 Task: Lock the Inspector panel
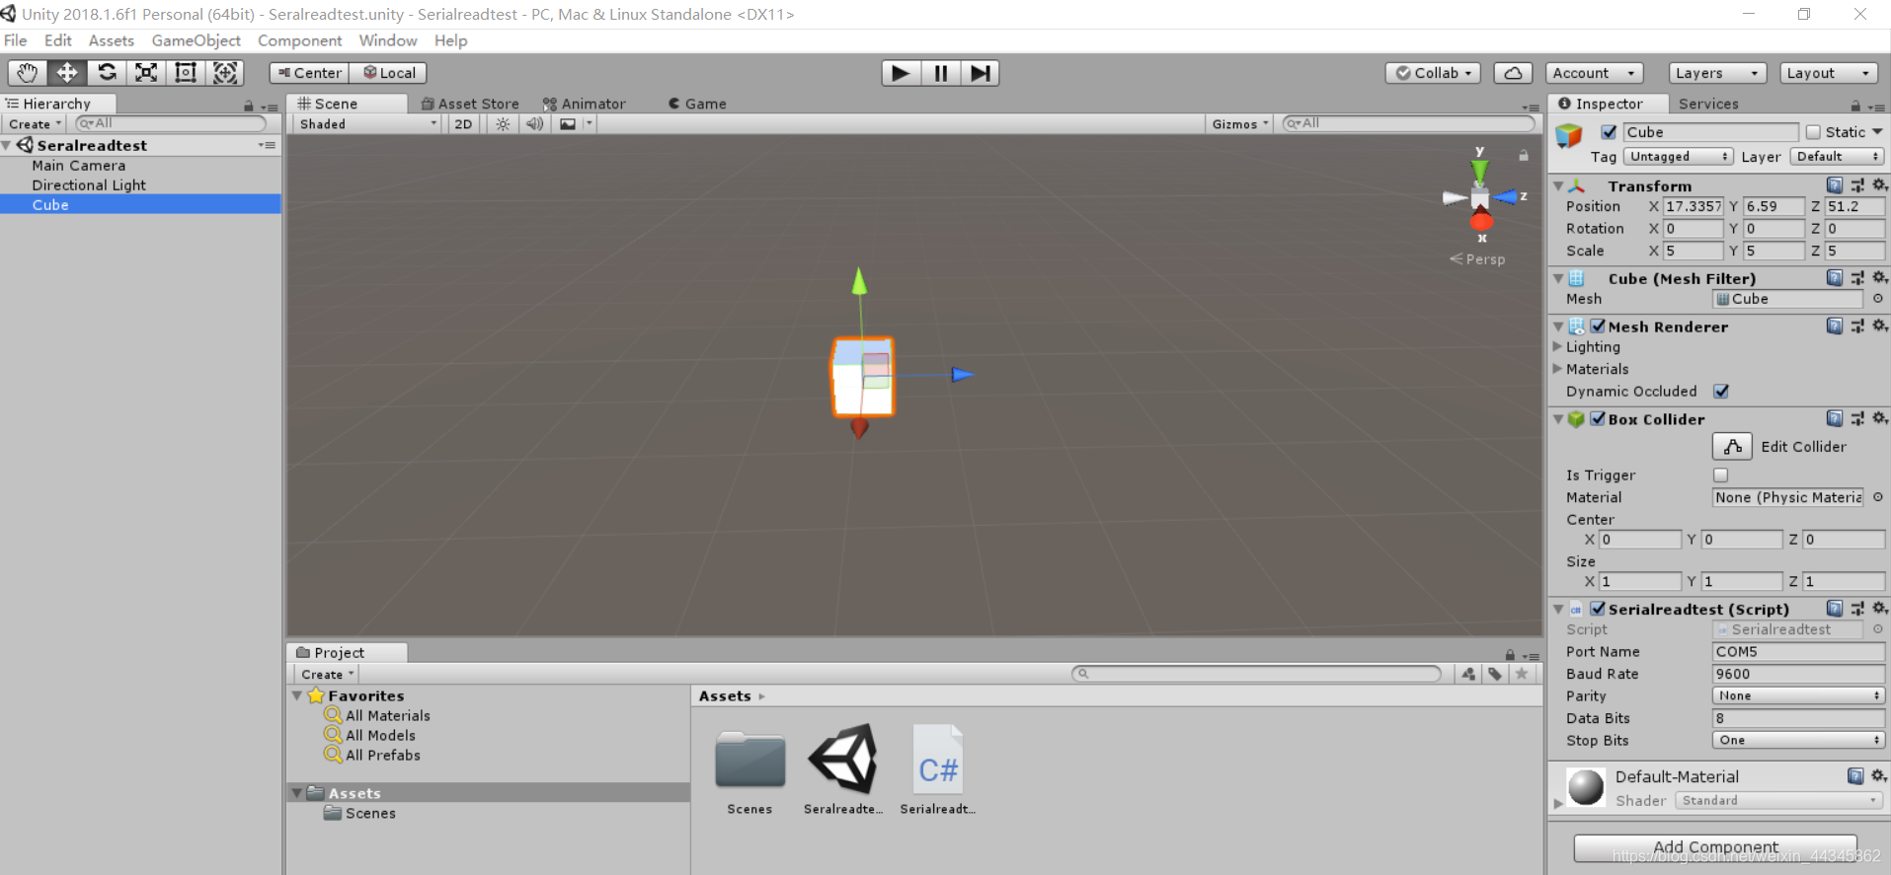coord(1855,106)
